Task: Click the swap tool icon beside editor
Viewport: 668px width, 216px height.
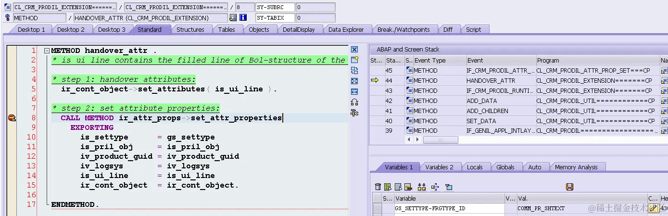Action: tap(354, 70)
